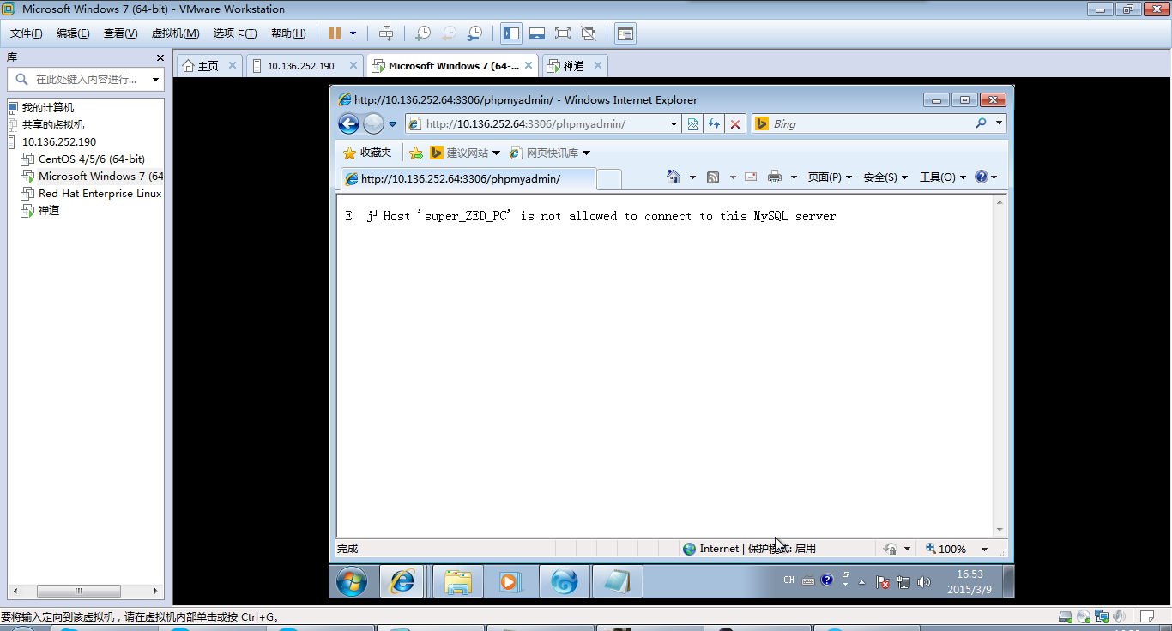Stop loading the page in IE
This screenshot has height=631, width=1172.
[735, 124]
